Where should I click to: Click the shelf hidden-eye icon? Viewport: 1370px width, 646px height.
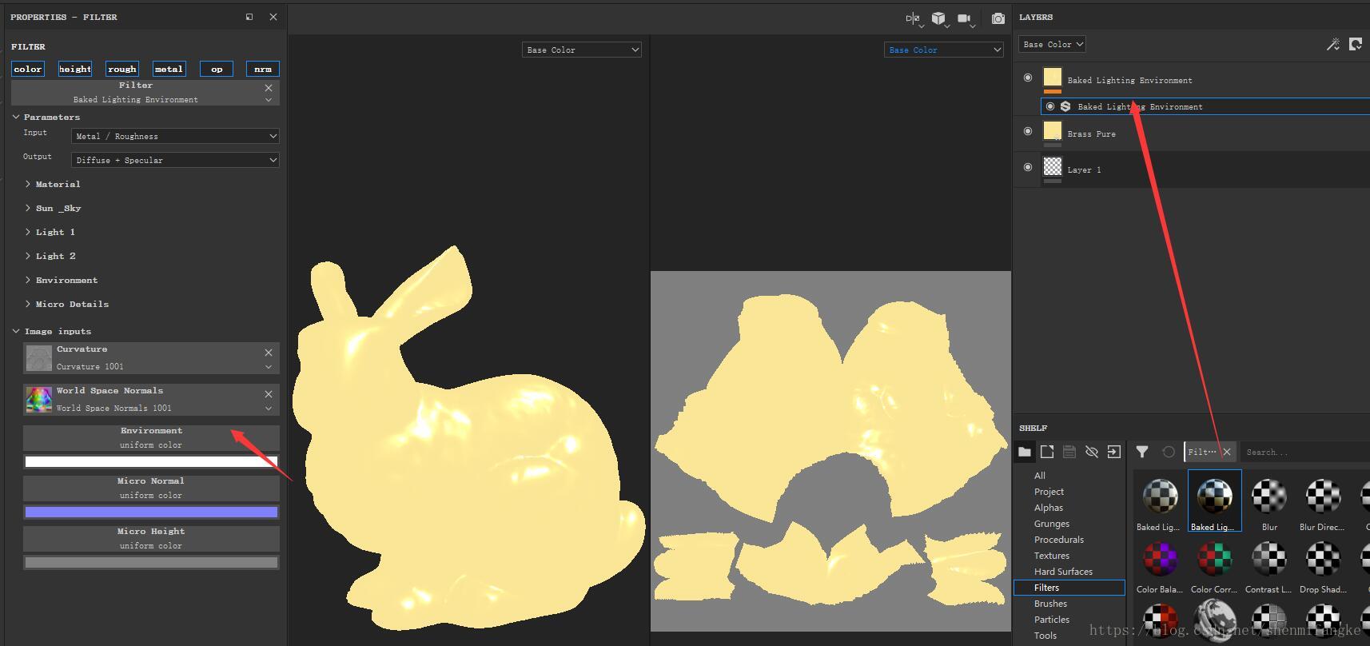1092,452
